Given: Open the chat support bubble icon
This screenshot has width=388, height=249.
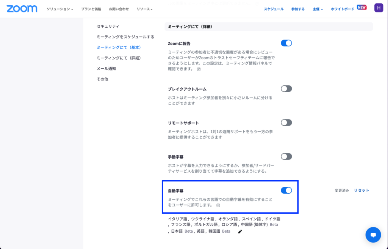Looking at the screenshot, I should click(373, 235).
